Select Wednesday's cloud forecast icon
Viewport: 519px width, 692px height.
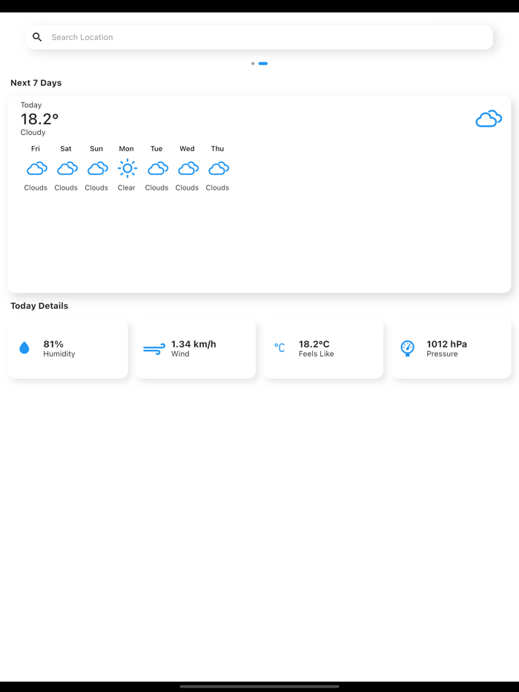[x=188, y=168]
